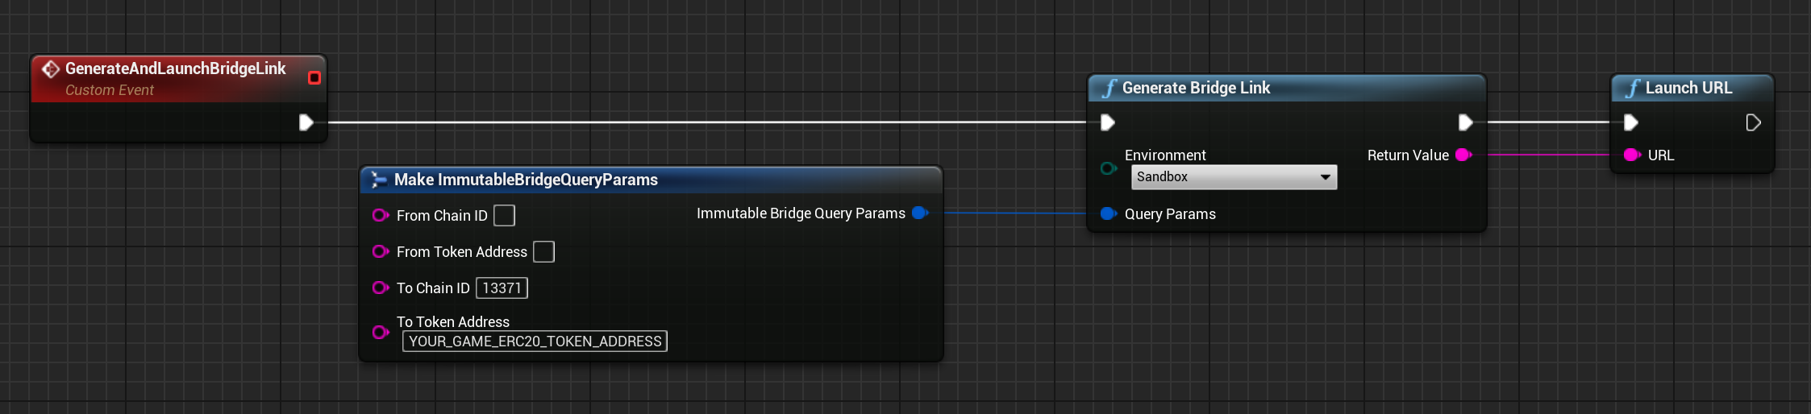The width and height of the screenshot is (1811, 414).
Task: Click the Custom Event subtitle text
Action: [x=109, y=90]
